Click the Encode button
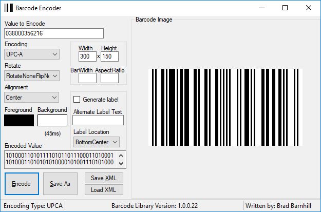Screen dimensions: 321x212 [x=22, y=184]
